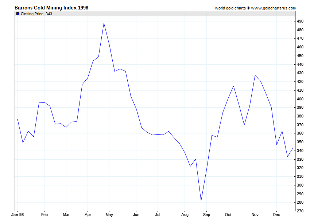
Task: Click the 'Feb' x-axis label
Action: [x=44, y=215]
